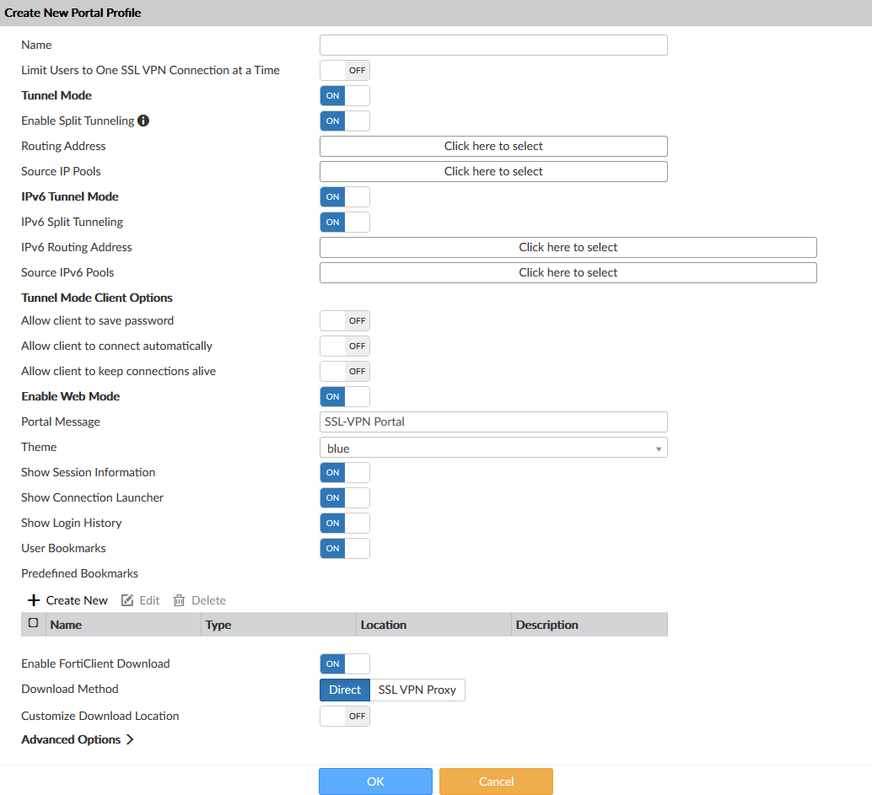Click the Split Tunneling info icon

[x=143, y=121]
